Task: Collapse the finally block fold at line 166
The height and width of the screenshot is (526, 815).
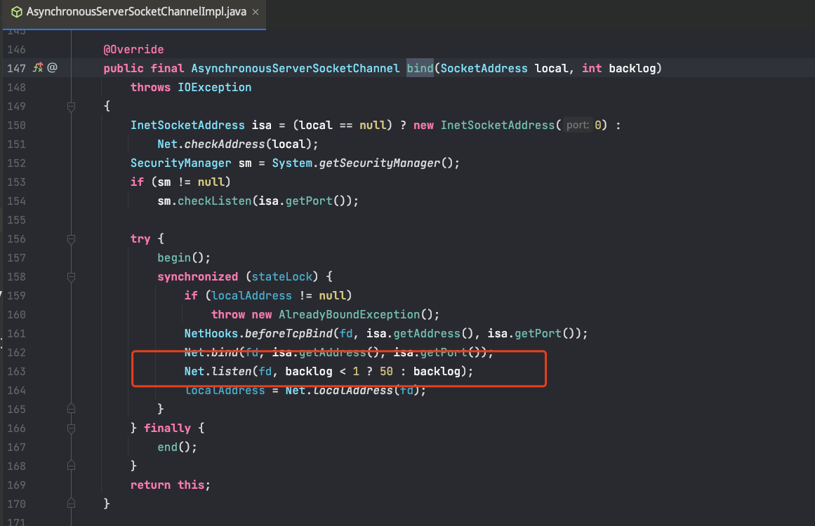Action: [x=71, y=429]
